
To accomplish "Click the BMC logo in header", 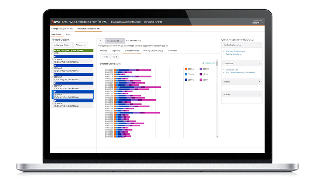I will 53,22.
